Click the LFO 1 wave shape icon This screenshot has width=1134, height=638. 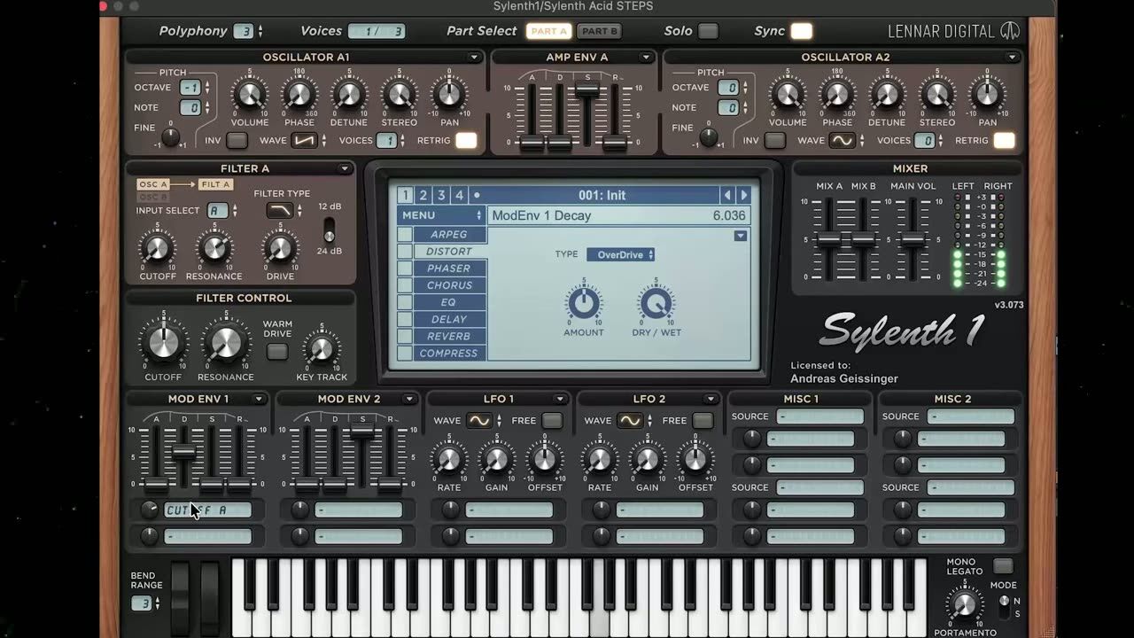pyautogui.click(x=478, y=420)
